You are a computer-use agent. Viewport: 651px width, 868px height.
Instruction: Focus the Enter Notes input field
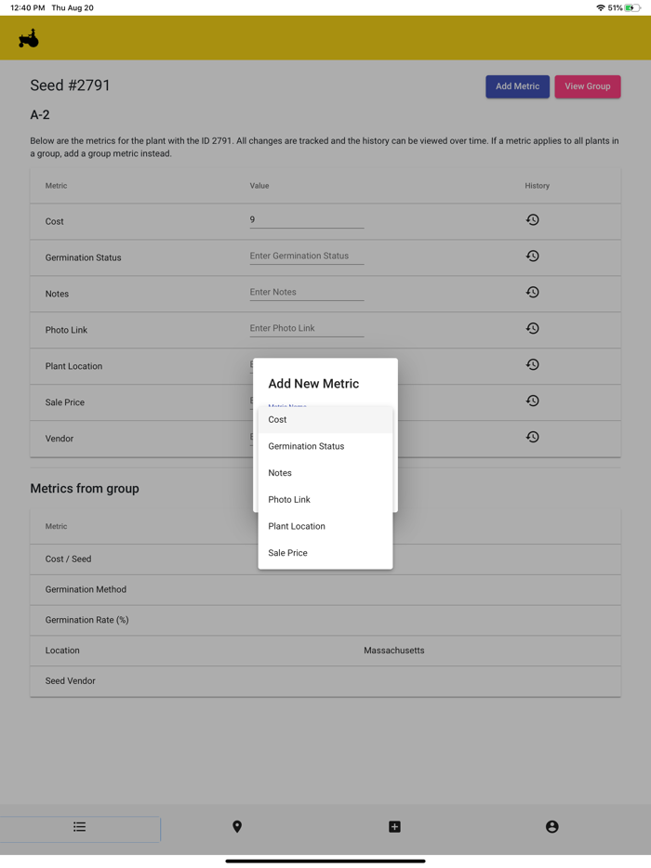pos(306,293)
